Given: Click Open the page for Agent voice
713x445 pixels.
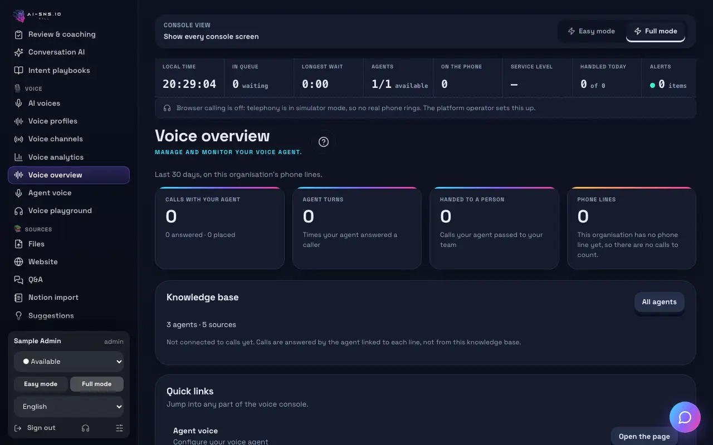Looking at the screenshot, I should point(644,437).
